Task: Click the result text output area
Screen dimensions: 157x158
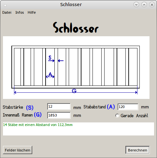Action: (78, 129)
